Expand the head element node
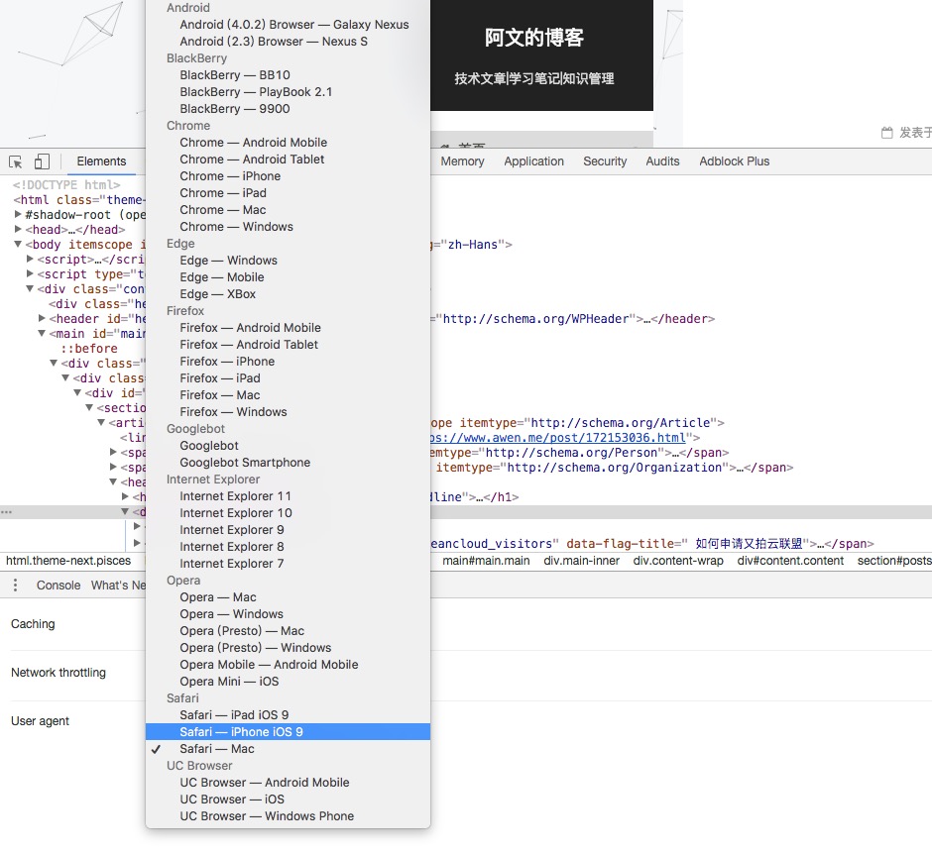The height and width of the screenshot is (854, 932). click(19, 229)
